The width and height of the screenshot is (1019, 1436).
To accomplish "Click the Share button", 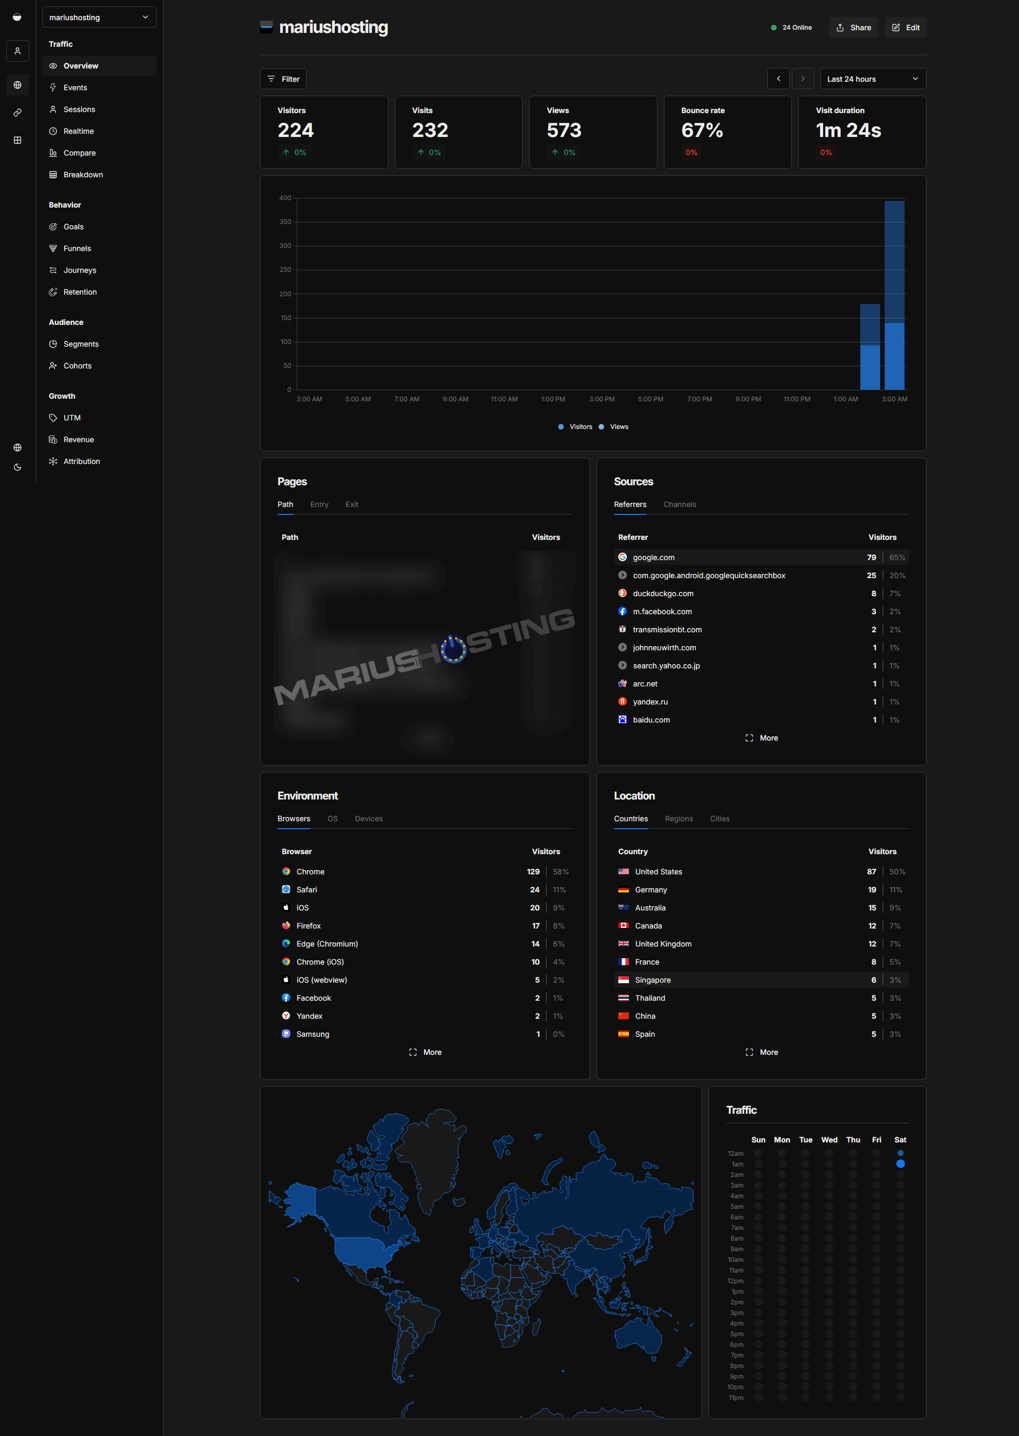I will tap(853, 28).
